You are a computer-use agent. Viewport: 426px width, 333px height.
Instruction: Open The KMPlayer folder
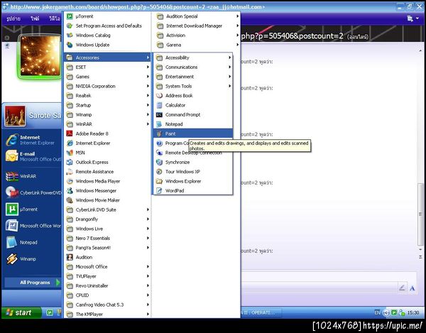pos(107,315)
